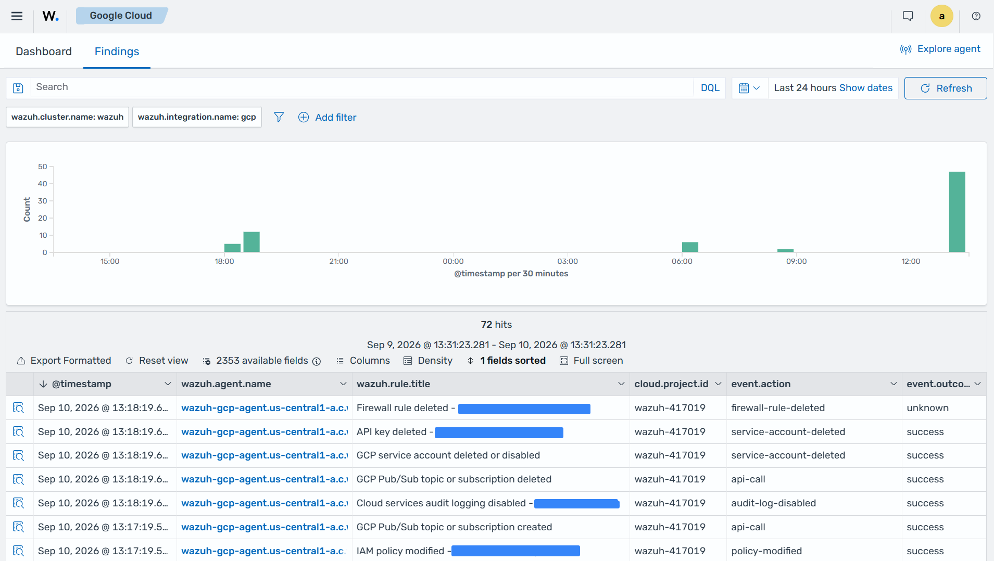Click the saved query disk icon
This screenshot has width=994, height=561.
point(18,88)
